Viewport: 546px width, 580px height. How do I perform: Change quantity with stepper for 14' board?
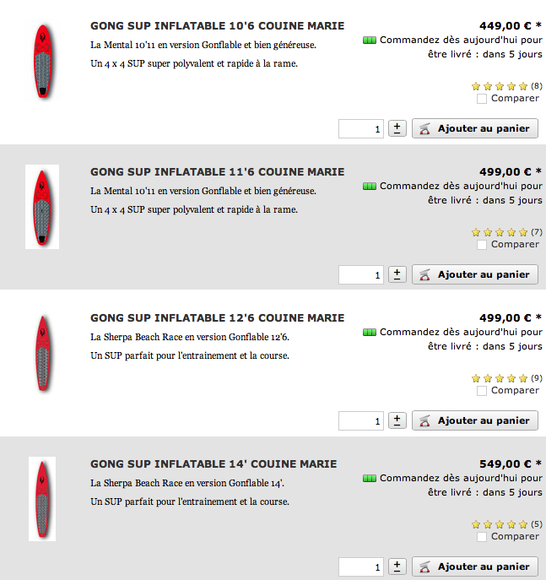[x=397, y=566]
